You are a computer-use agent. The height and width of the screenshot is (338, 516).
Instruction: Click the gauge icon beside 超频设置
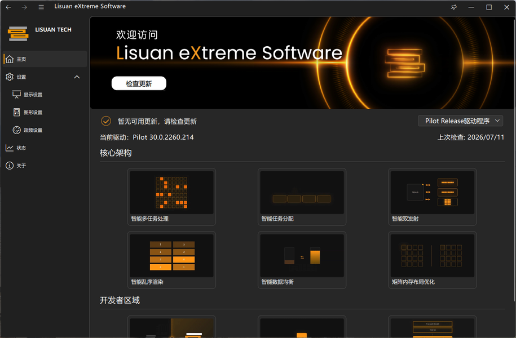pyautogui.click(x=16, y=130)
